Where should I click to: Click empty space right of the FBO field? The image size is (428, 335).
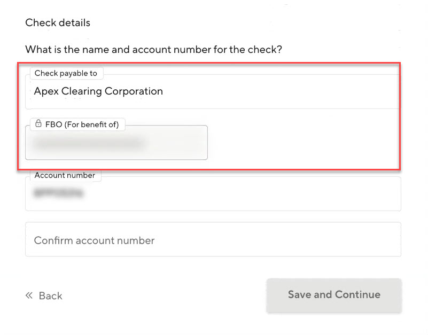click(x=302, y=142)
